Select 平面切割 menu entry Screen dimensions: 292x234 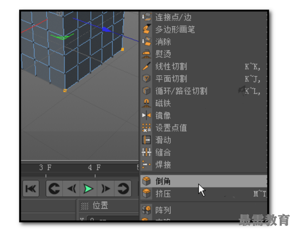click(x=204, y=79)
